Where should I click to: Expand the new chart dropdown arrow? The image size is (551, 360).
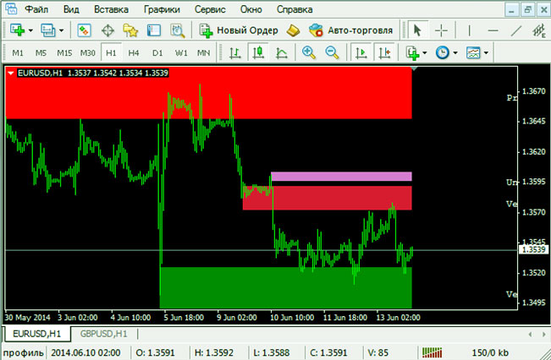pos(30,30)
